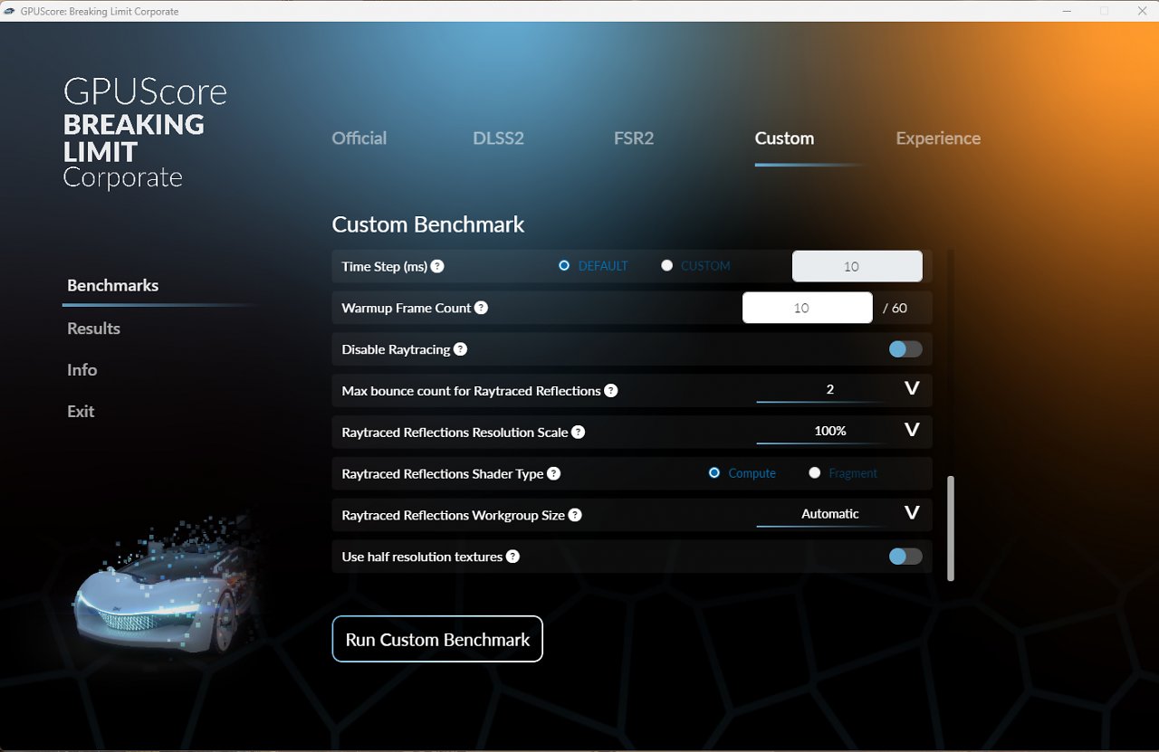Open the Info section in sidebar
The width and height of the screenshot is (1159, 752).
coord(82,370)
